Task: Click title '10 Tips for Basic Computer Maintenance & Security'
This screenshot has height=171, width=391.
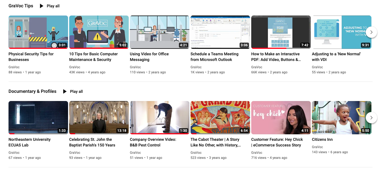Action: pyautogui.click(x=93, y=57)
